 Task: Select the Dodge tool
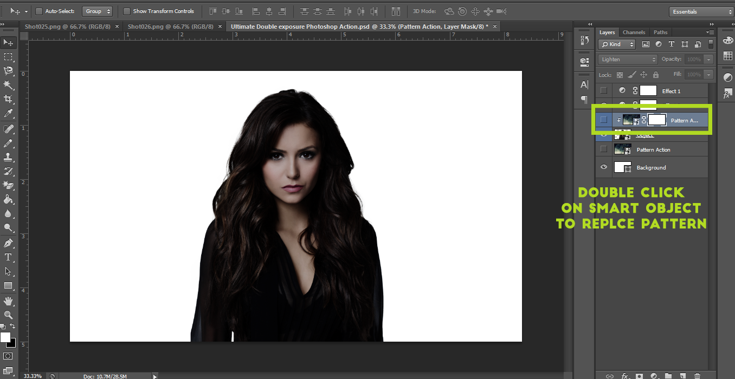click(9, 227)
